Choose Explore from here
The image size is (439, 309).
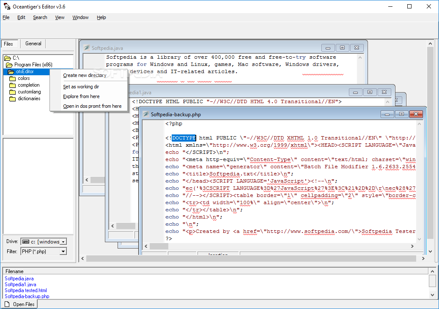point(81,96)
